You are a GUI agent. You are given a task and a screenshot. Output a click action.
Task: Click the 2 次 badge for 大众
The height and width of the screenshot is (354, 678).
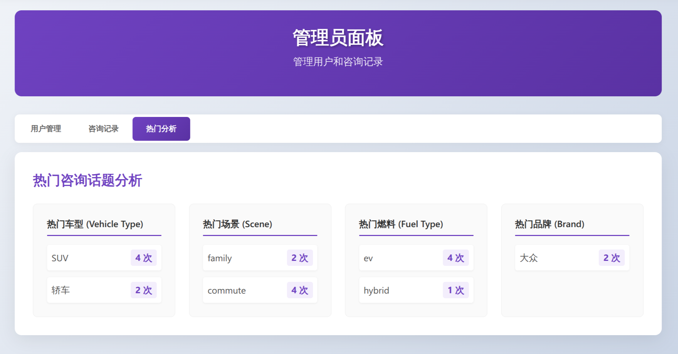coord(612,258)
